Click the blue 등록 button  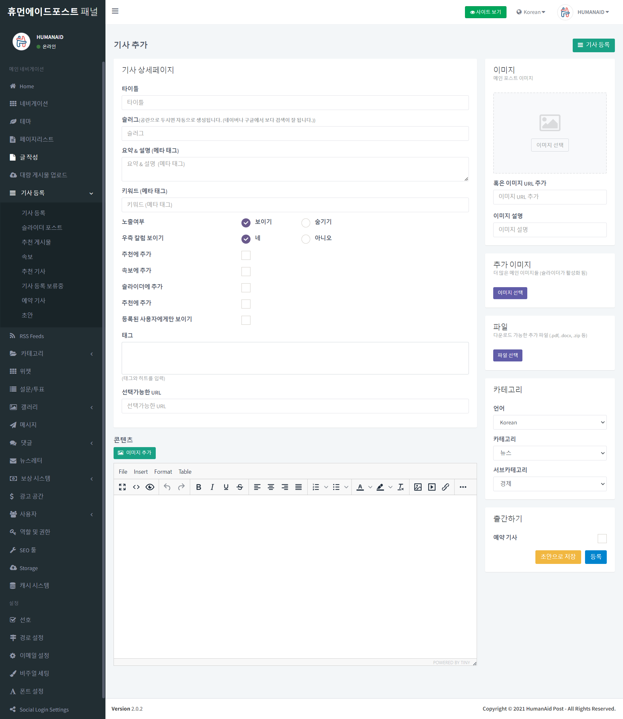(595, 557)
